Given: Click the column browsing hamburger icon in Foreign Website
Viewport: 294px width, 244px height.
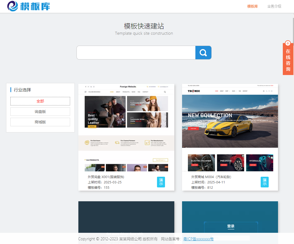Looking at the screenshot, I should (85, 92).
